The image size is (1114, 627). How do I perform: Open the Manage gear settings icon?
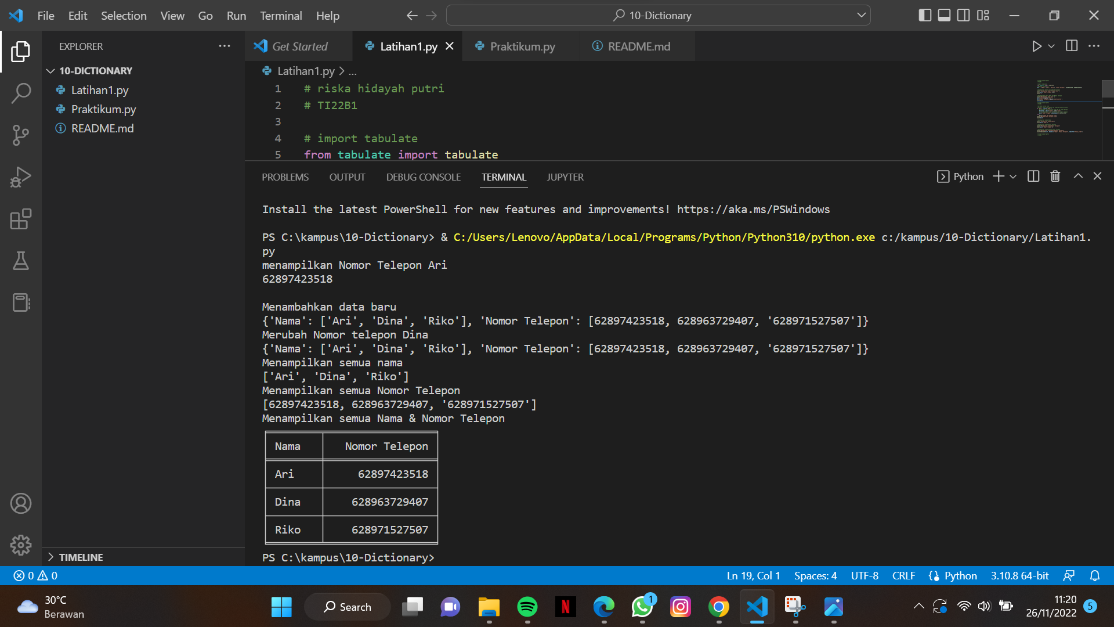pyautogui.click(x=21, y=545)
